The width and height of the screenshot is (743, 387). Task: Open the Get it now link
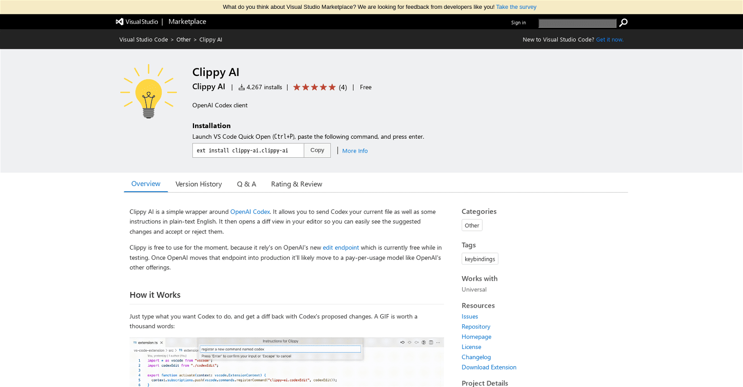coord(610,40)
